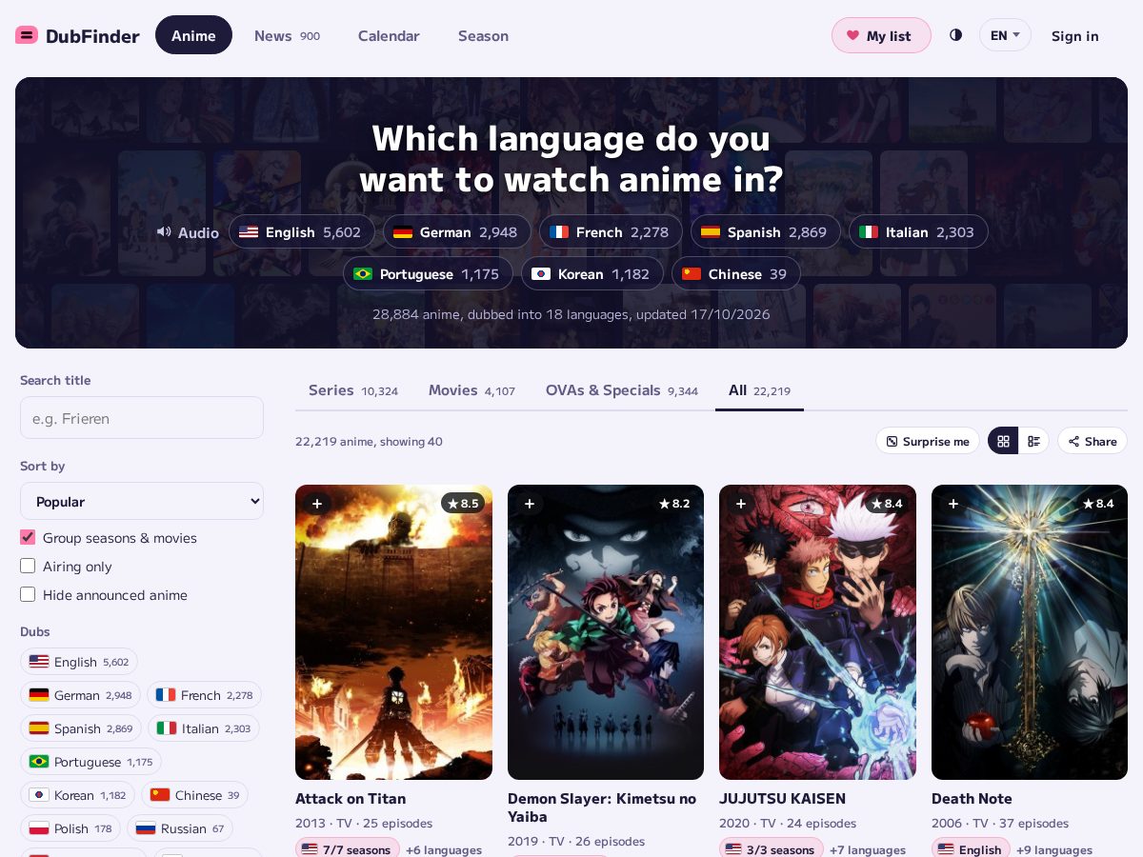Screen dimensions: 1143x857
Task: Click the 8.5 star rating badge
Action: click(x=463, y=504)
